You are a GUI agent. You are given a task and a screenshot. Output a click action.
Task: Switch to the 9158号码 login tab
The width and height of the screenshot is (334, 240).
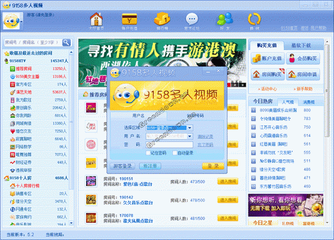(195, 116)
